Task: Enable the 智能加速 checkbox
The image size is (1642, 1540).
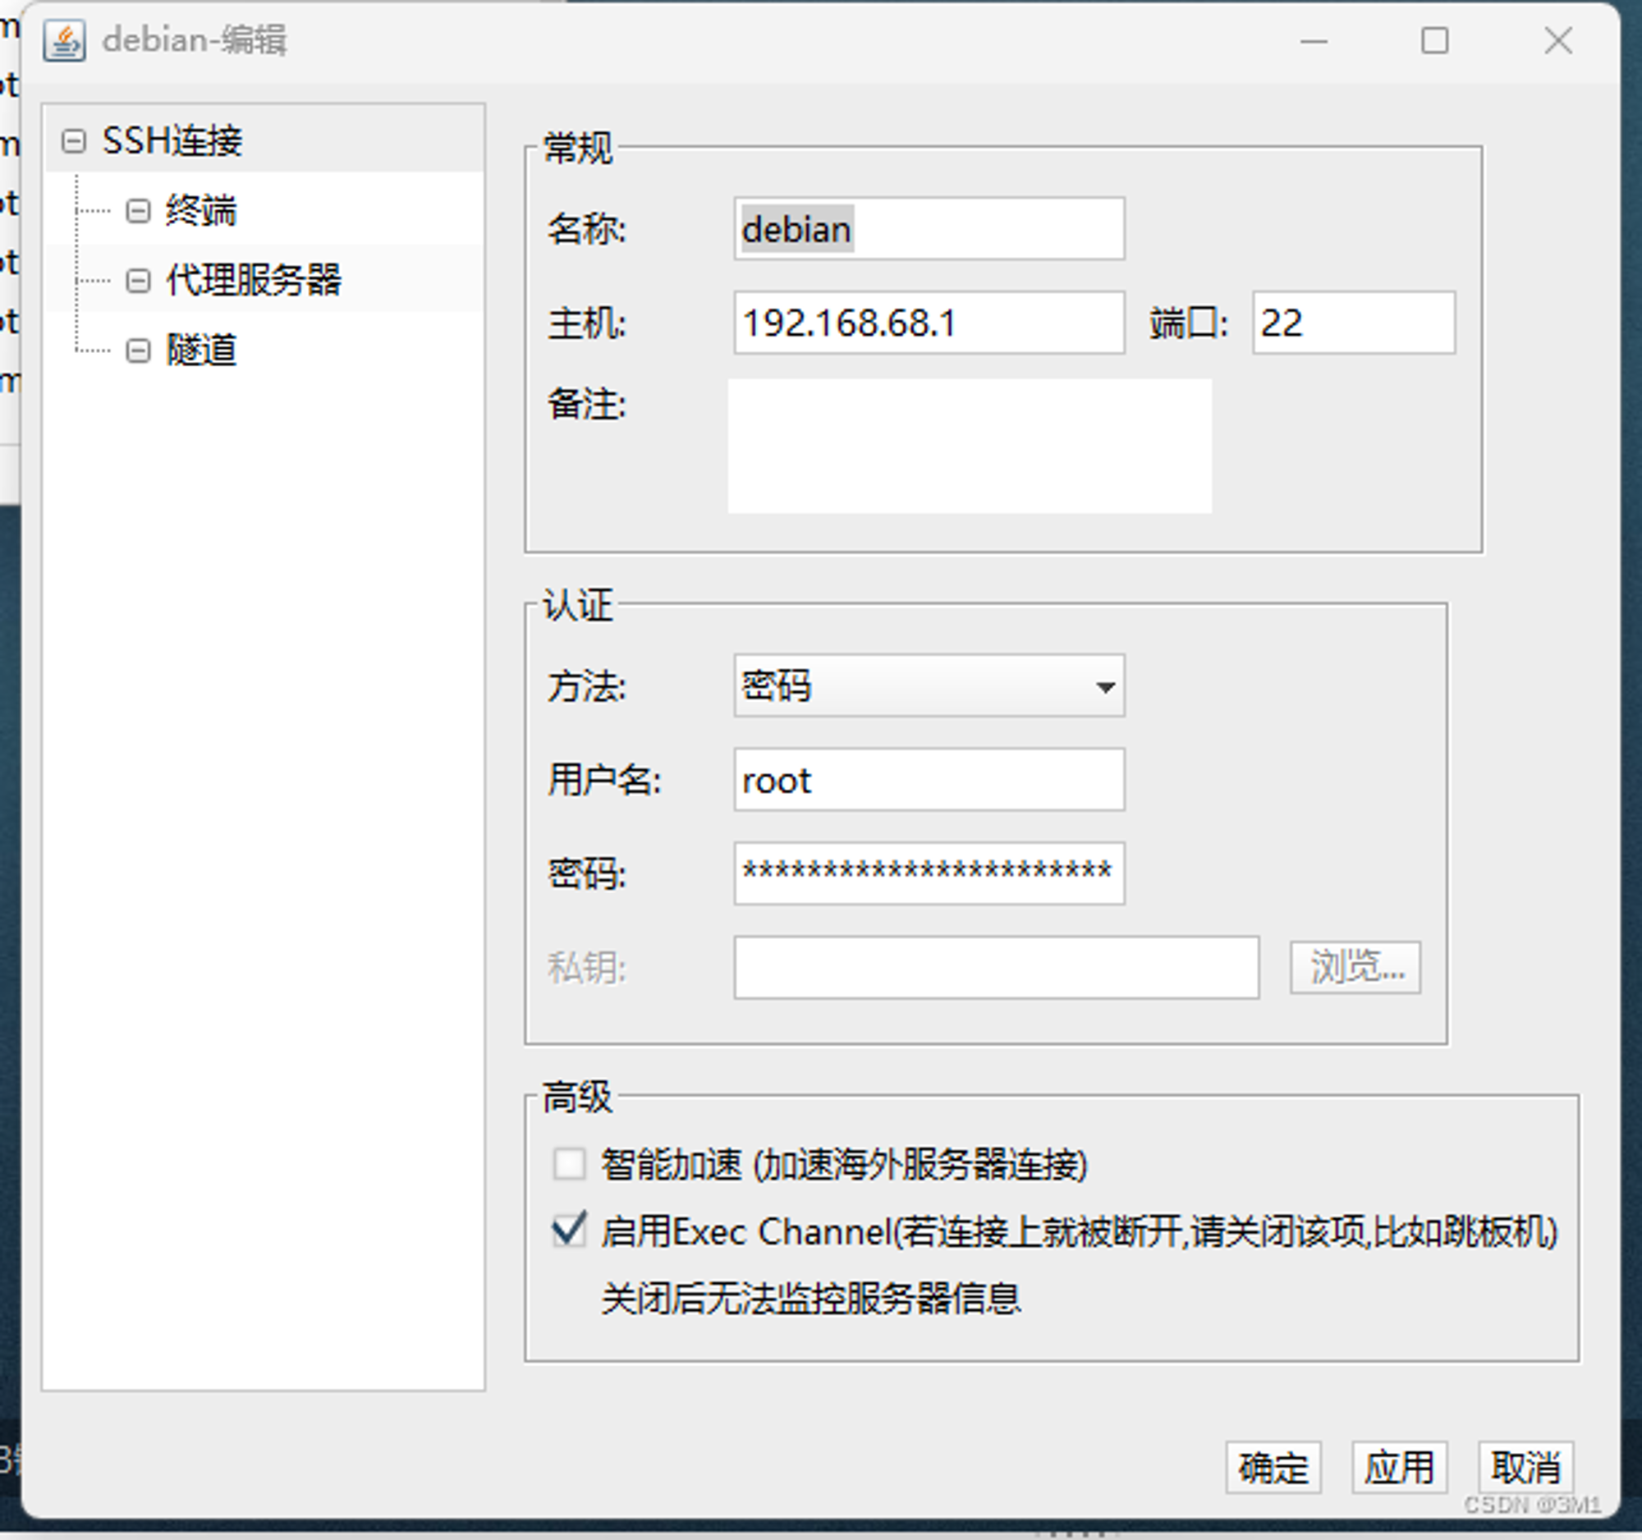Action: [x=569, y=1164]
